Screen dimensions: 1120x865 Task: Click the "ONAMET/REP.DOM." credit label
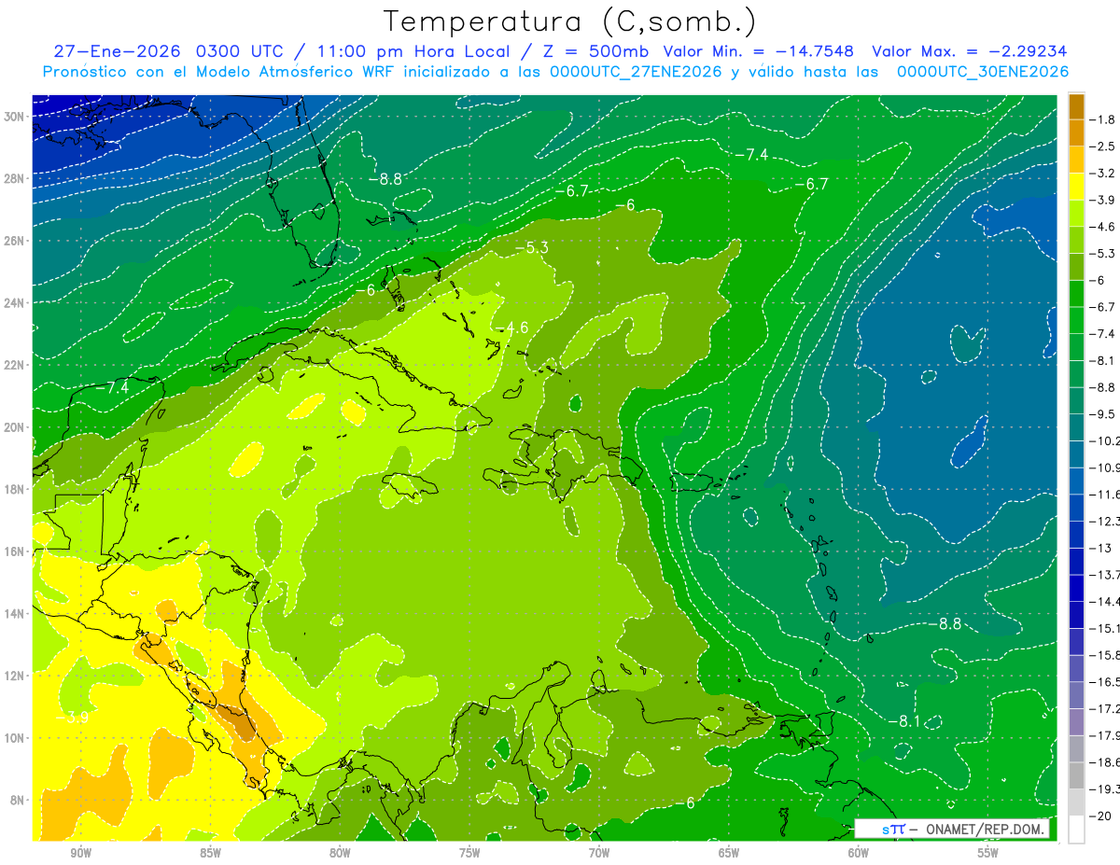pos(985,829)
